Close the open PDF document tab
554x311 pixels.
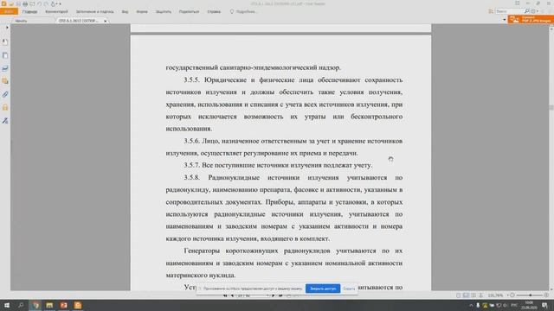[106, 21]
